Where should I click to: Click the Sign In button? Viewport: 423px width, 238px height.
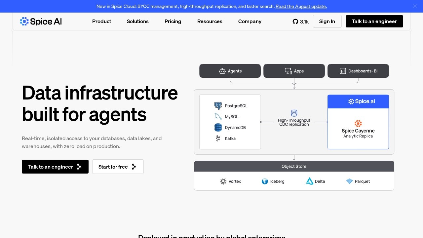click(327, 21)
